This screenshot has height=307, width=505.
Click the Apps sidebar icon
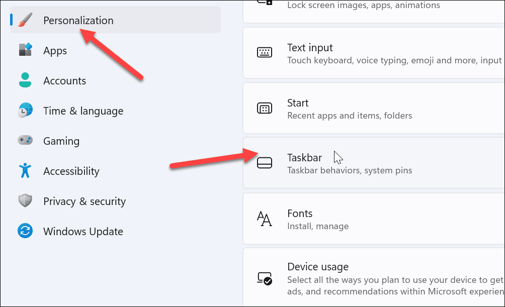coord(25,50)
